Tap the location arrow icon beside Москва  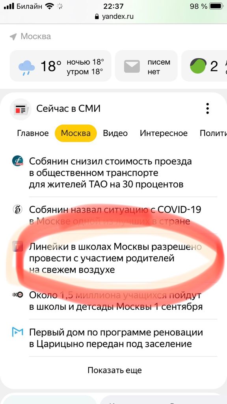(13, 37)
